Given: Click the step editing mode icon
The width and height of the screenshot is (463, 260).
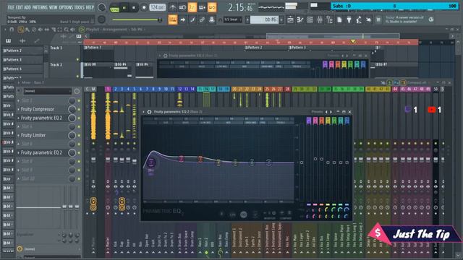Looking at the screenshot, I should click(192, 19).
